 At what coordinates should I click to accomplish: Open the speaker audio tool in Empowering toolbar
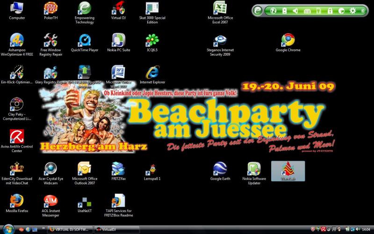(295, 11)
